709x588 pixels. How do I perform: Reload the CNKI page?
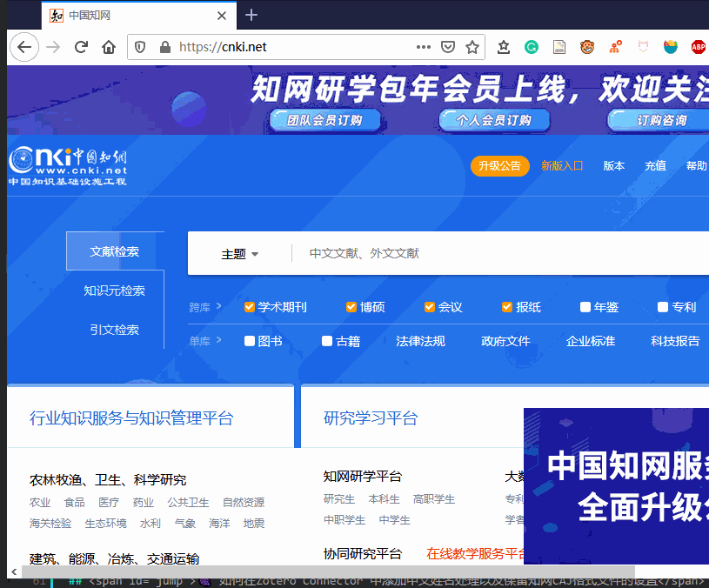pyautogui.click(x=81, y=47)
